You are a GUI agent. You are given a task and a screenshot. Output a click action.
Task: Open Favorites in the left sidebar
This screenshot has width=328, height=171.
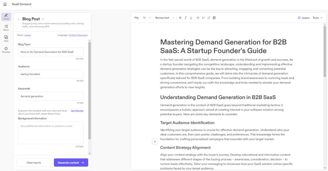[6, 50]
